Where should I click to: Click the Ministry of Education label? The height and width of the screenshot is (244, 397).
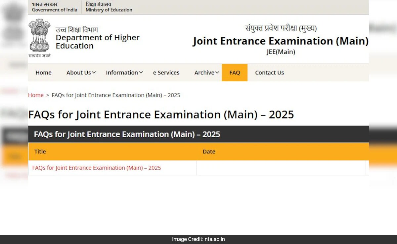click(109, 10)
